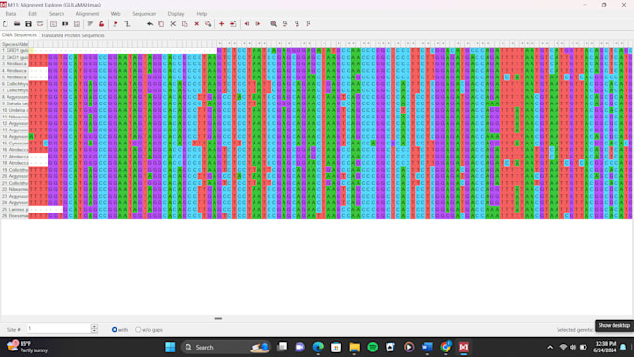Click the Find Marked Site icon
The image size is (634, 357).
pyautogui.click(x=309, y=24)
